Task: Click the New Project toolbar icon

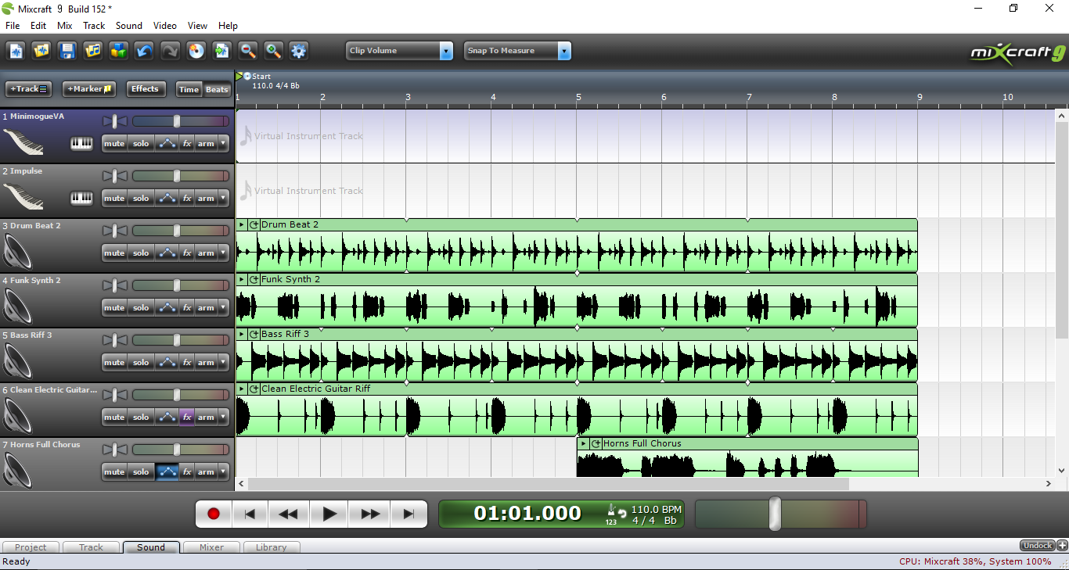Action: coord(16,51)
